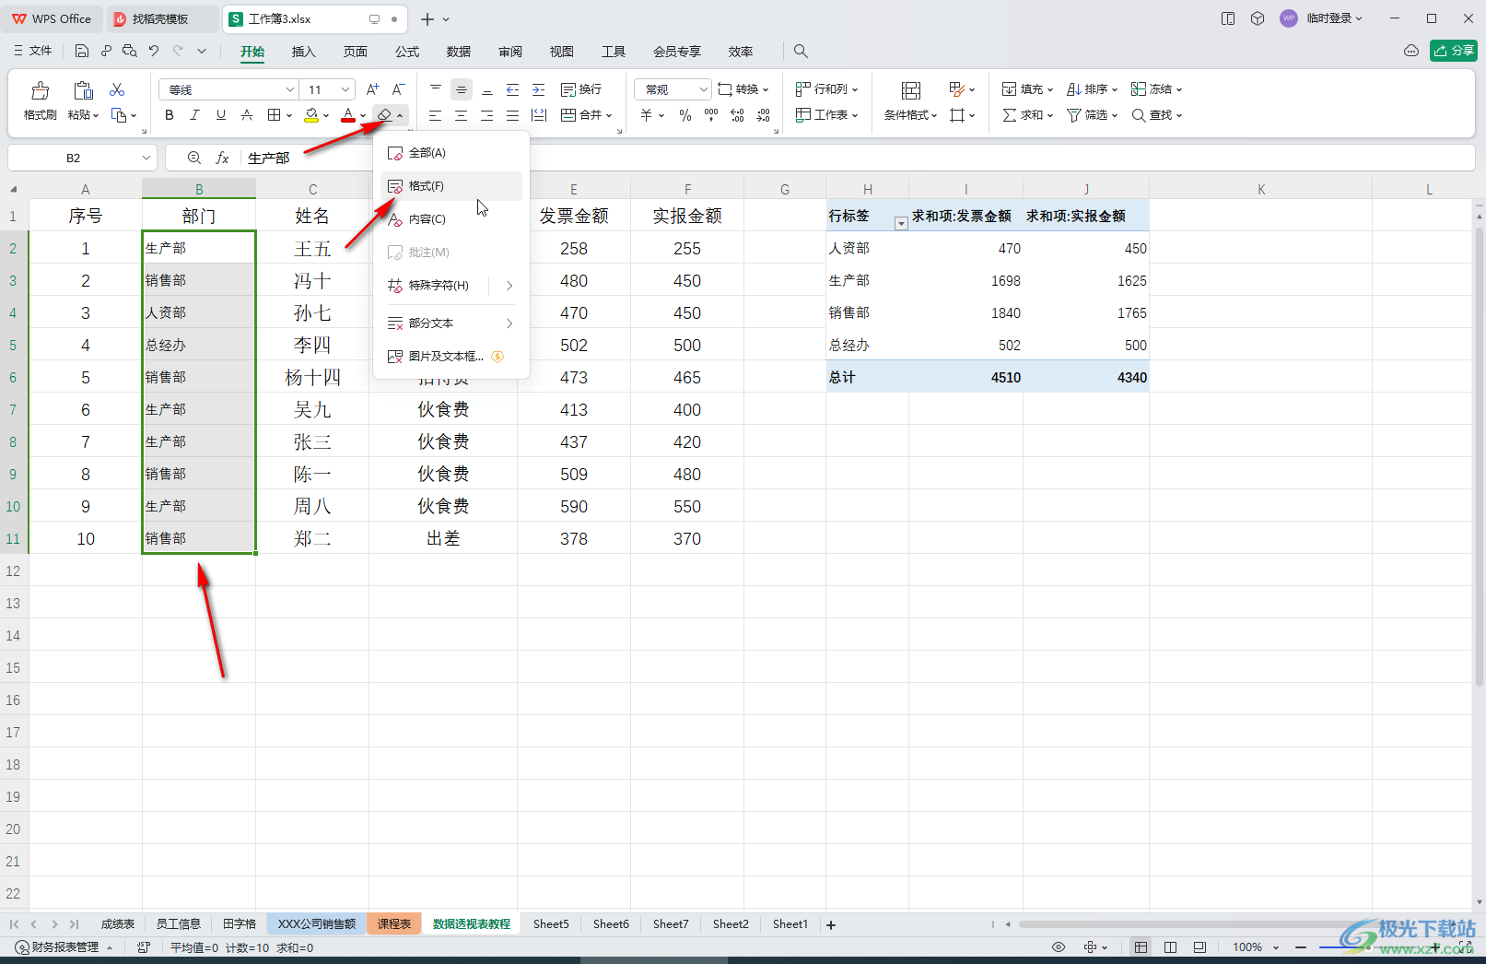Click the Cut scissors icon
This screenshot has height=964, width=1486.
click(x=117, y=89)
